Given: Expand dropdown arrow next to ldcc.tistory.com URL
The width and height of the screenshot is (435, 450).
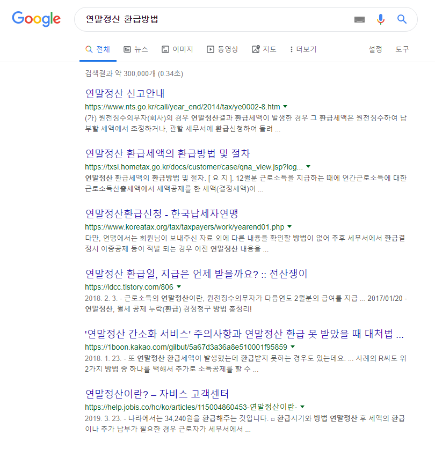Looking at the screenshot, I should pyautogui.click(x=179, y=286).
